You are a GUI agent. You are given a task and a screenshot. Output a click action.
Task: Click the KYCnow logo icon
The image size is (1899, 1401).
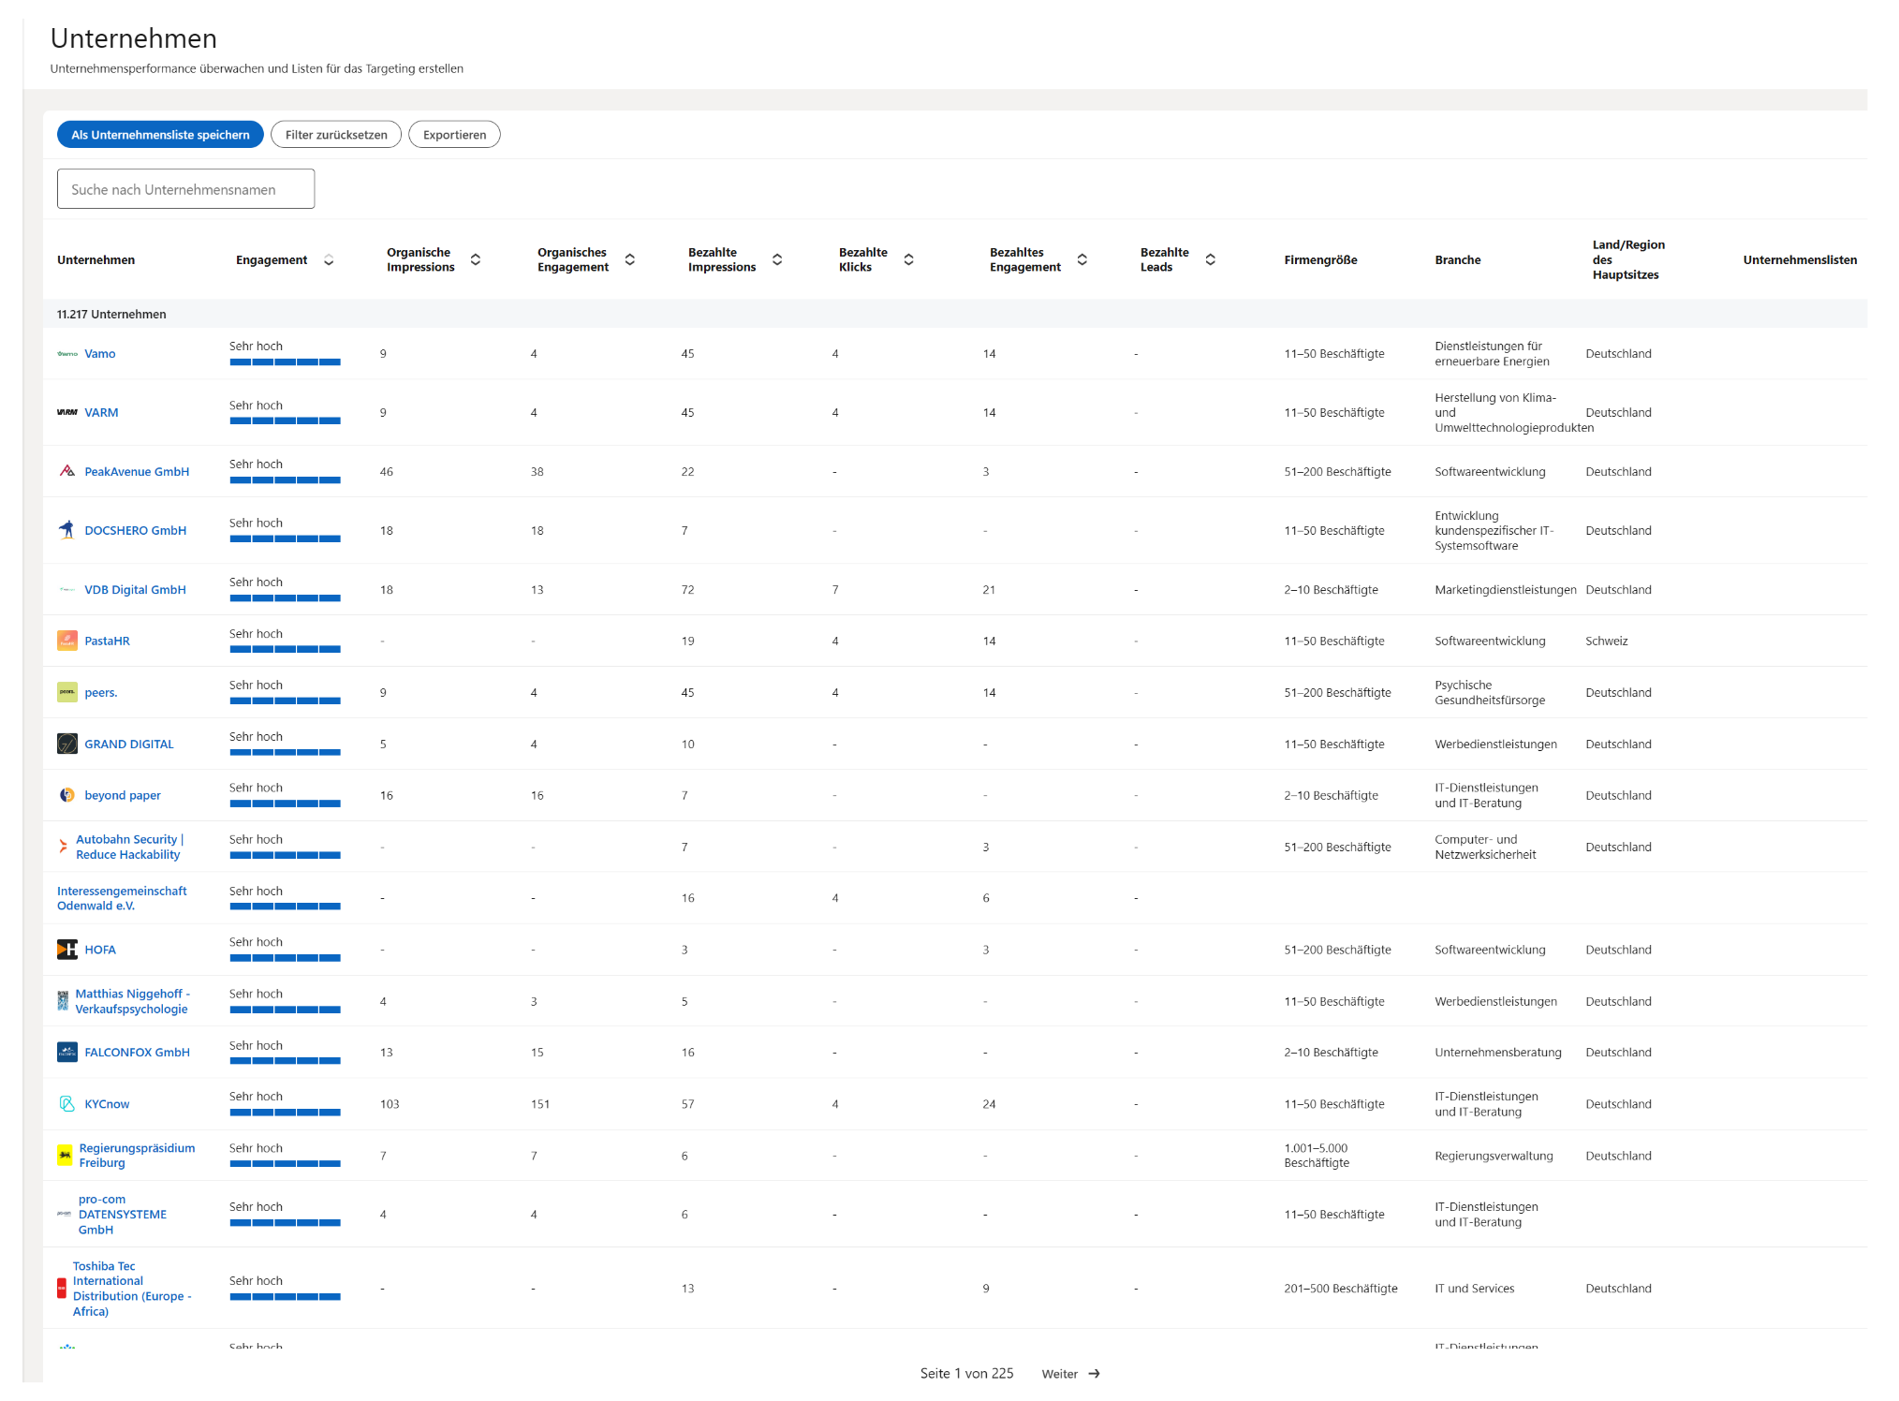pyautogui.click(x=67, y=1104)
